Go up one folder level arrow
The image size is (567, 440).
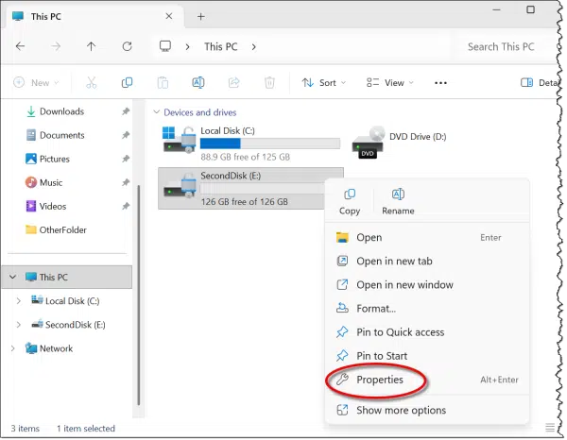pos(91,46)
